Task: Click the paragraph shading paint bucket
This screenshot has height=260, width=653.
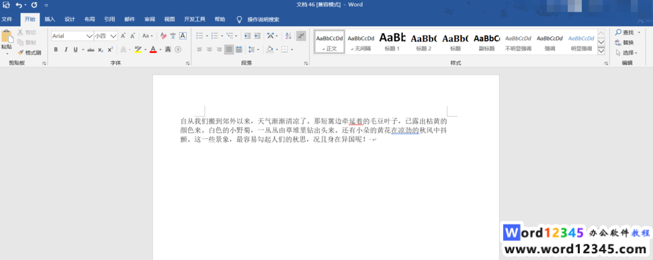Action: point(269,50)
